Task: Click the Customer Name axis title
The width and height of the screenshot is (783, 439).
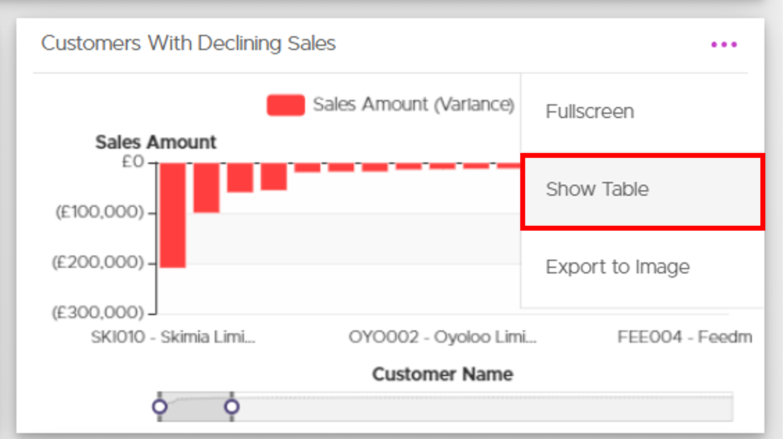Action: point(443,374)
